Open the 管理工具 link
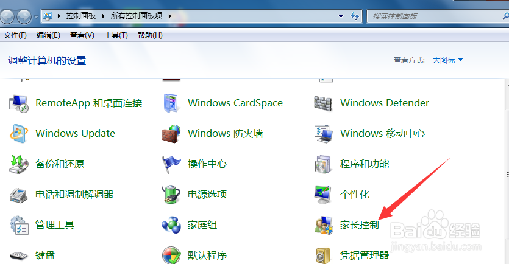 point(55,225)
